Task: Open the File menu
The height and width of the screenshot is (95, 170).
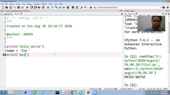Action: [2, 4]
